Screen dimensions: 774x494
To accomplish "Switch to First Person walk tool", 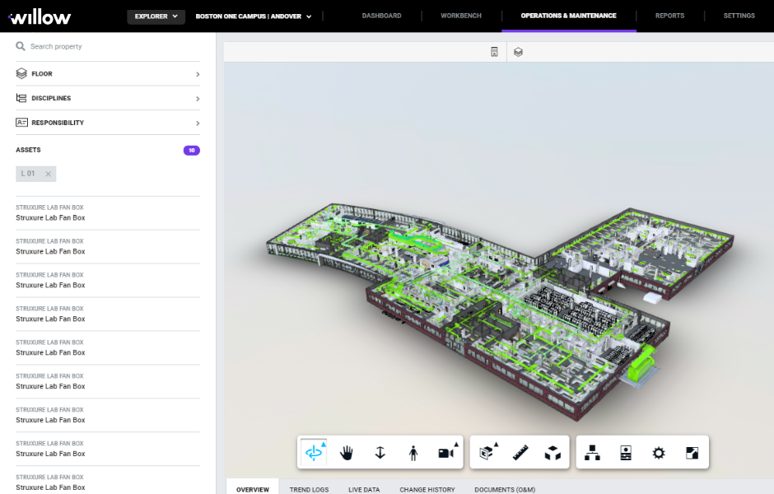I will click(413, 452).
